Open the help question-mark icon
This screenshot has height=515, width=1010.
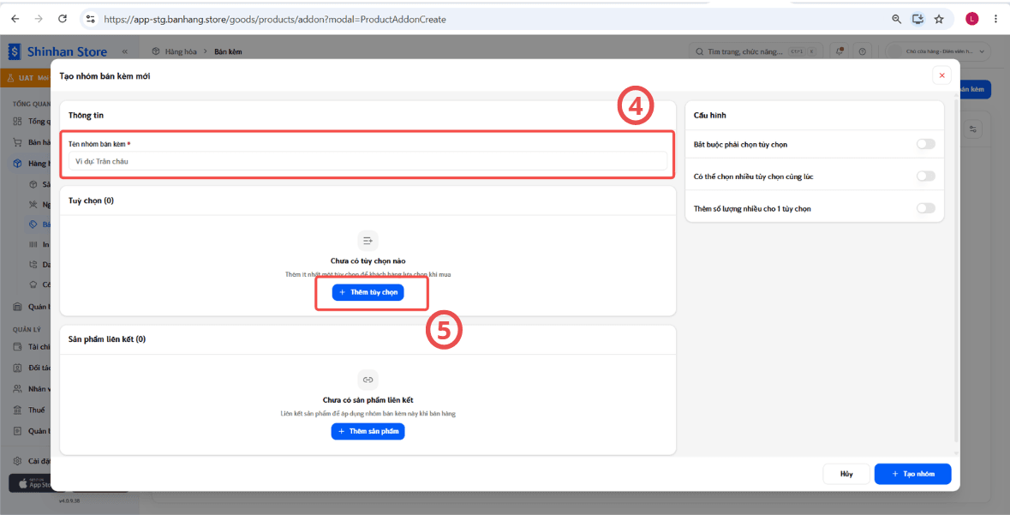(x=862, y=51)
